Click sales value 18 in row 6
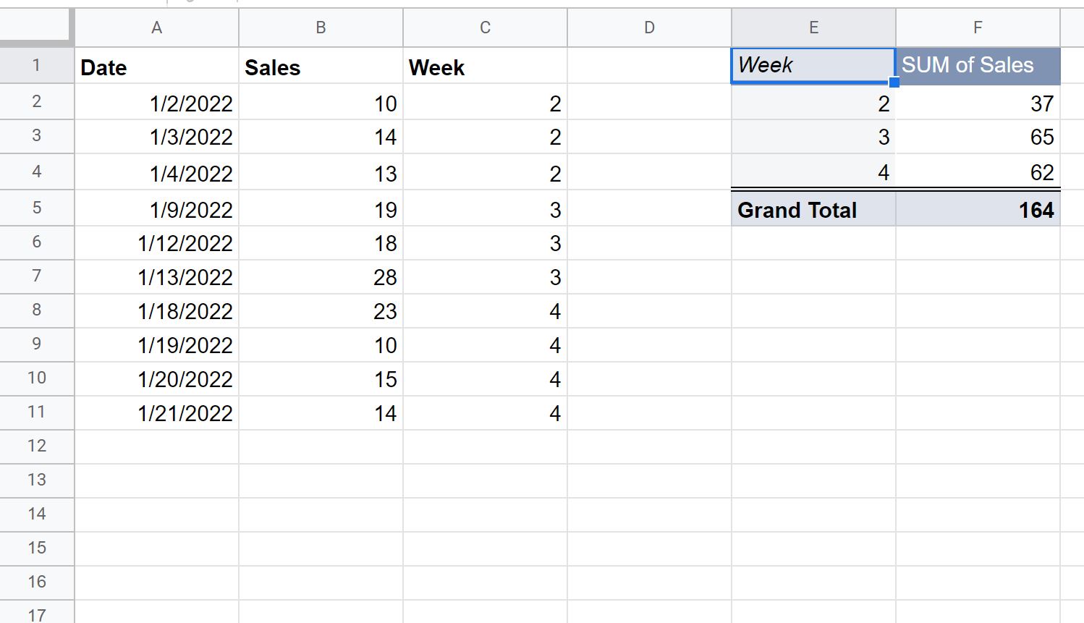This screenshot has height=623, width=1084. pyautogui.click(x=321, y=243)
